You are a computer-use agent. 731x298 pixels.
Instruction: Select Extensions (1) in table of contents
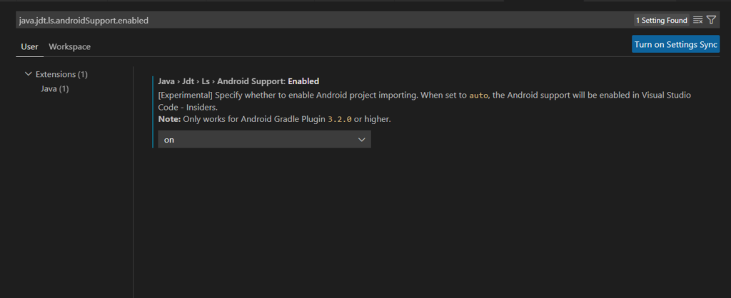(x=61, y=74)
